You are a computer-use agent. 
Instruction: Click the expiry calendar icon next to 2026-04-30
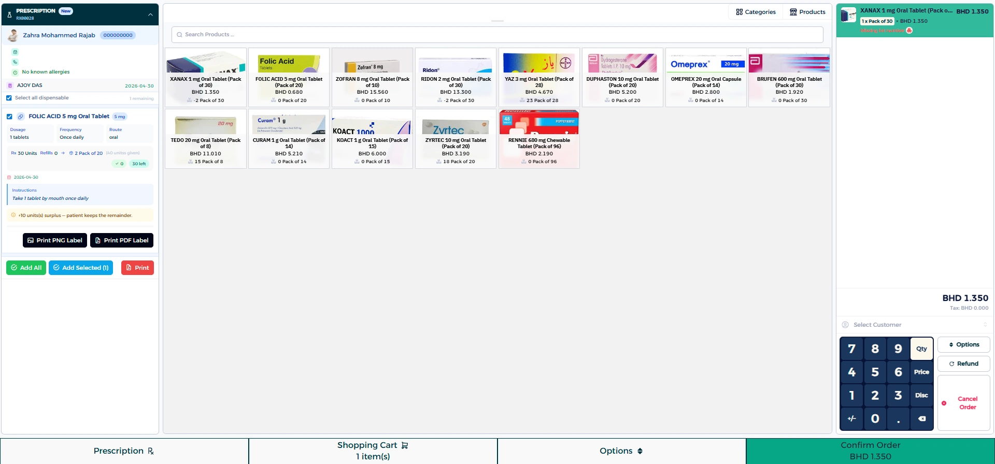coord(9,177)
